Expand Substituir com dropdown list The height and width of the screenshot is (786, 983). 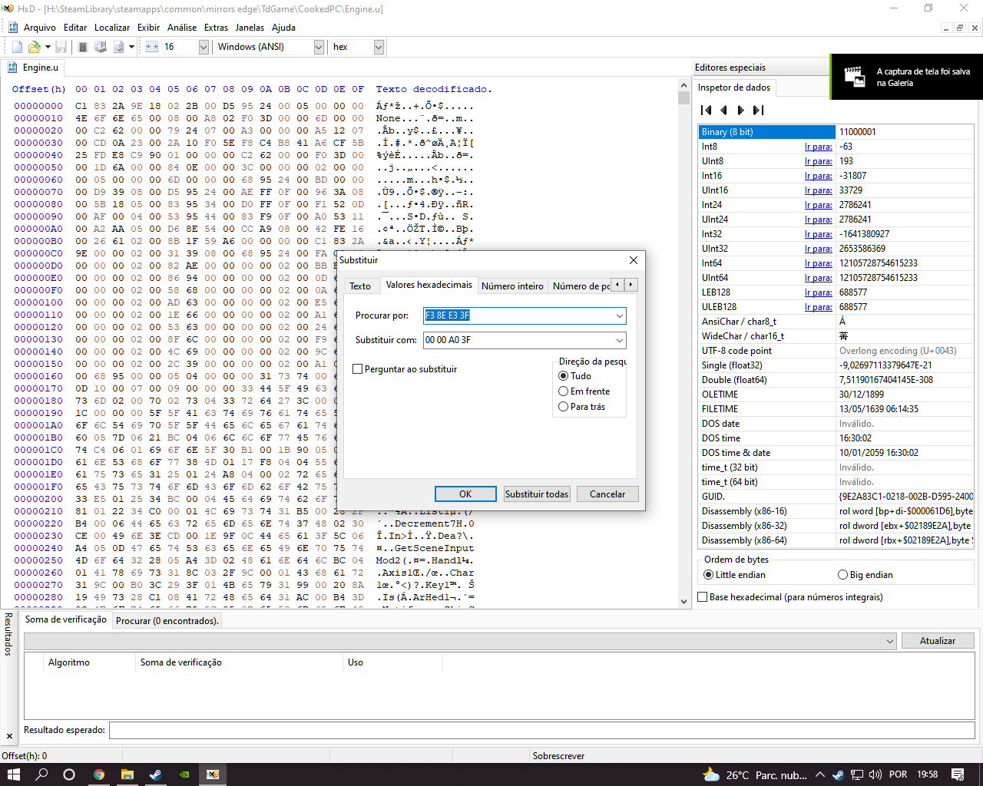[619, 340]
